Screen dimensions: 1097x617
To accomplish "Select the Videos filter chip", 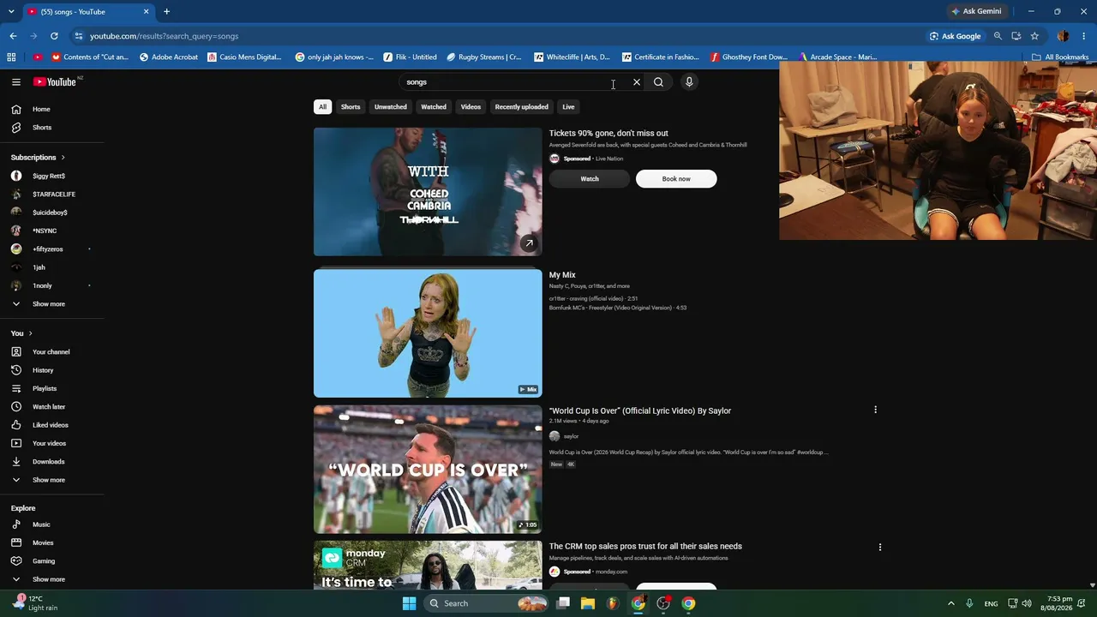I will 471,107.
